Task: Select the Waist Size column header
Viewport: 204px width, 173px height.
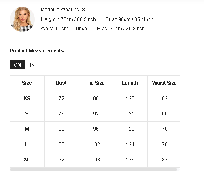Action: (x=164, y=83)
